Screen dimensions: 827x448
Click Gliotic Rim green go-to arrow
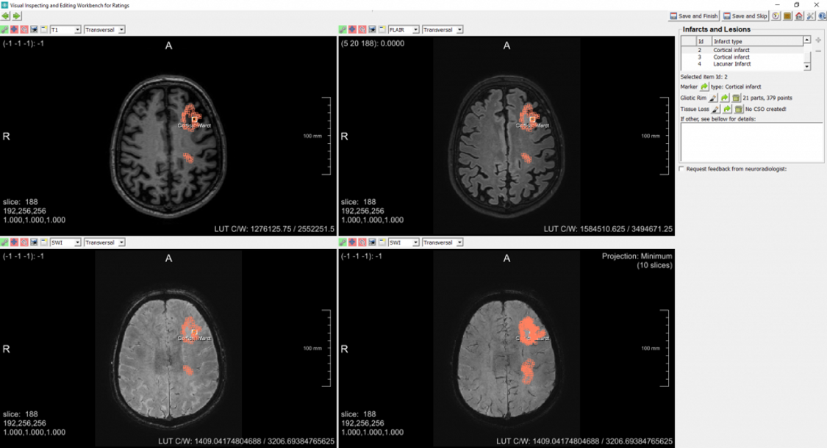coord(725,98)
